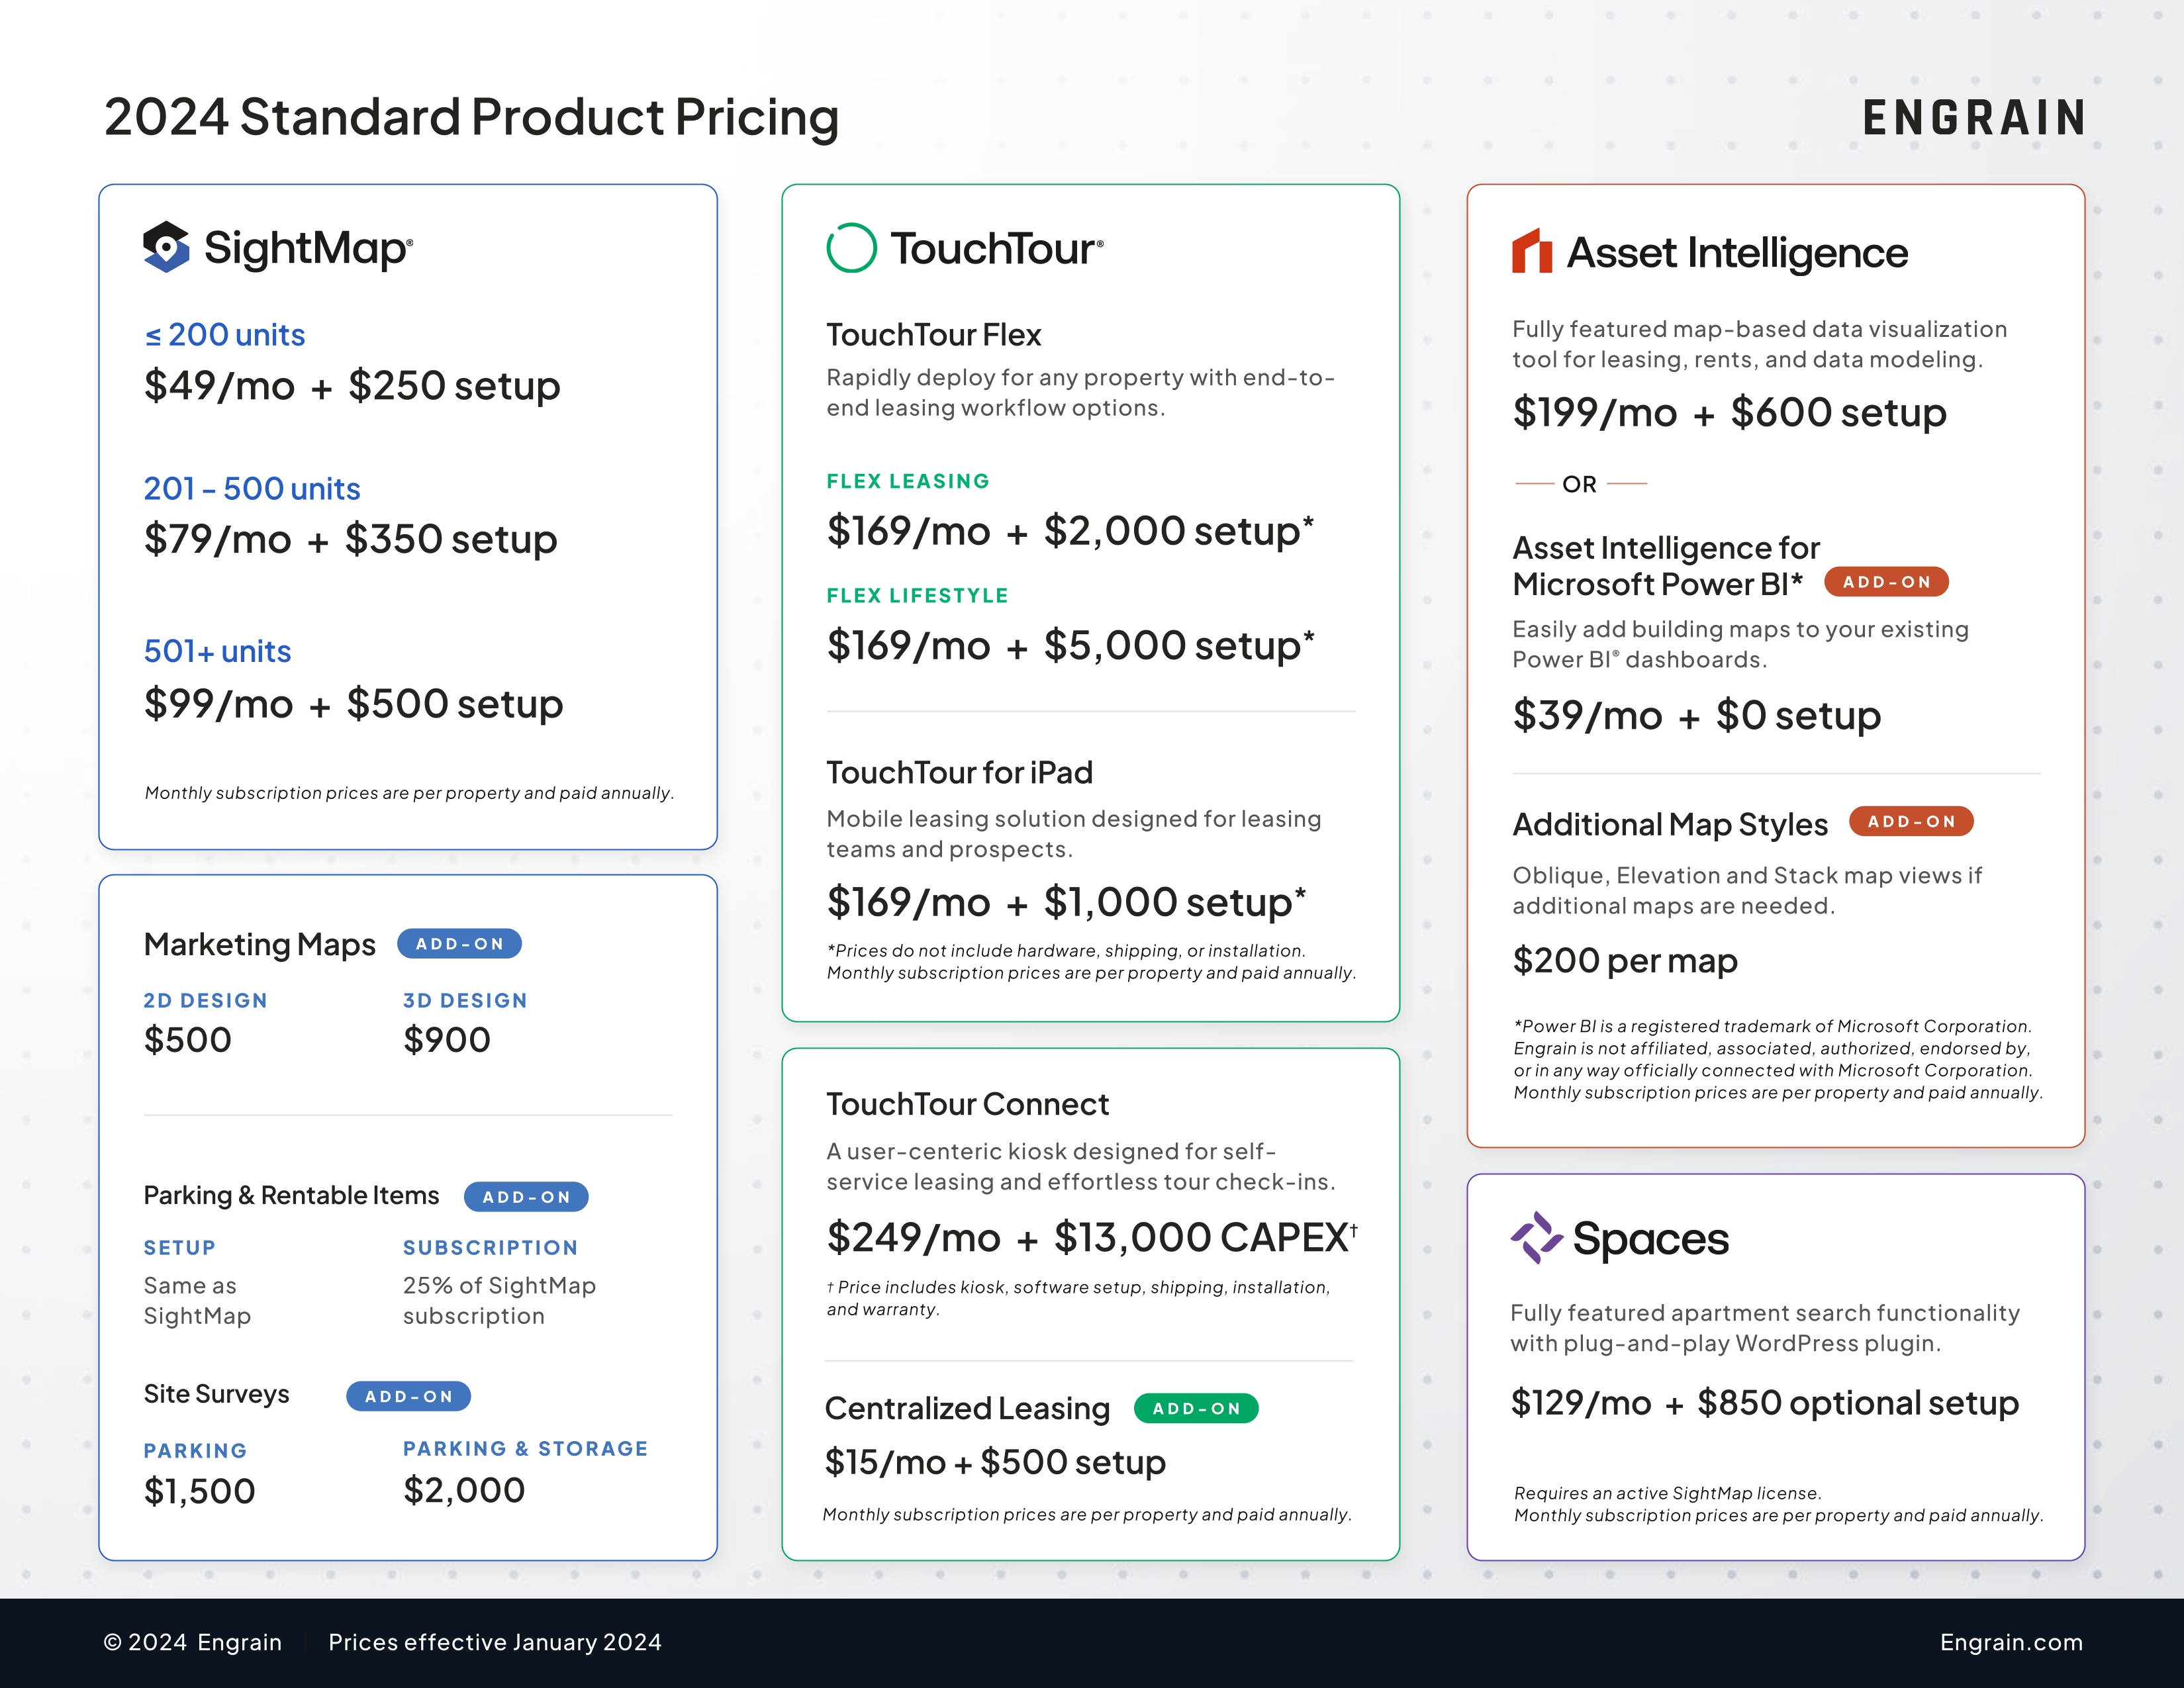Click the '≤ 200 units' tier heading
Screen dimensions: 2184x1688
click(x=225, y=335)
